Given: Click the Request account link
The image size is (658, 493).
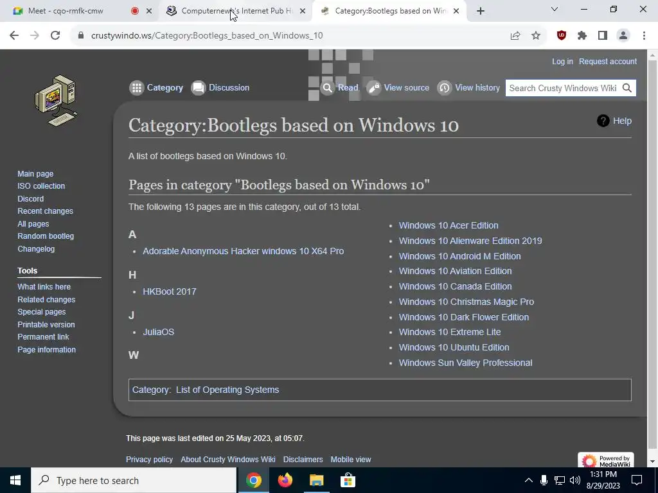Looking at the screenshot, I should click(608, 61).
